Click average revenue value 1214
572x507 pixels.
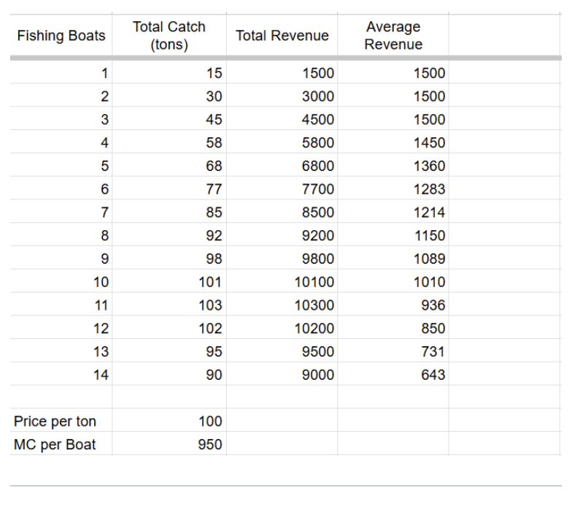[x=393, y=212]
